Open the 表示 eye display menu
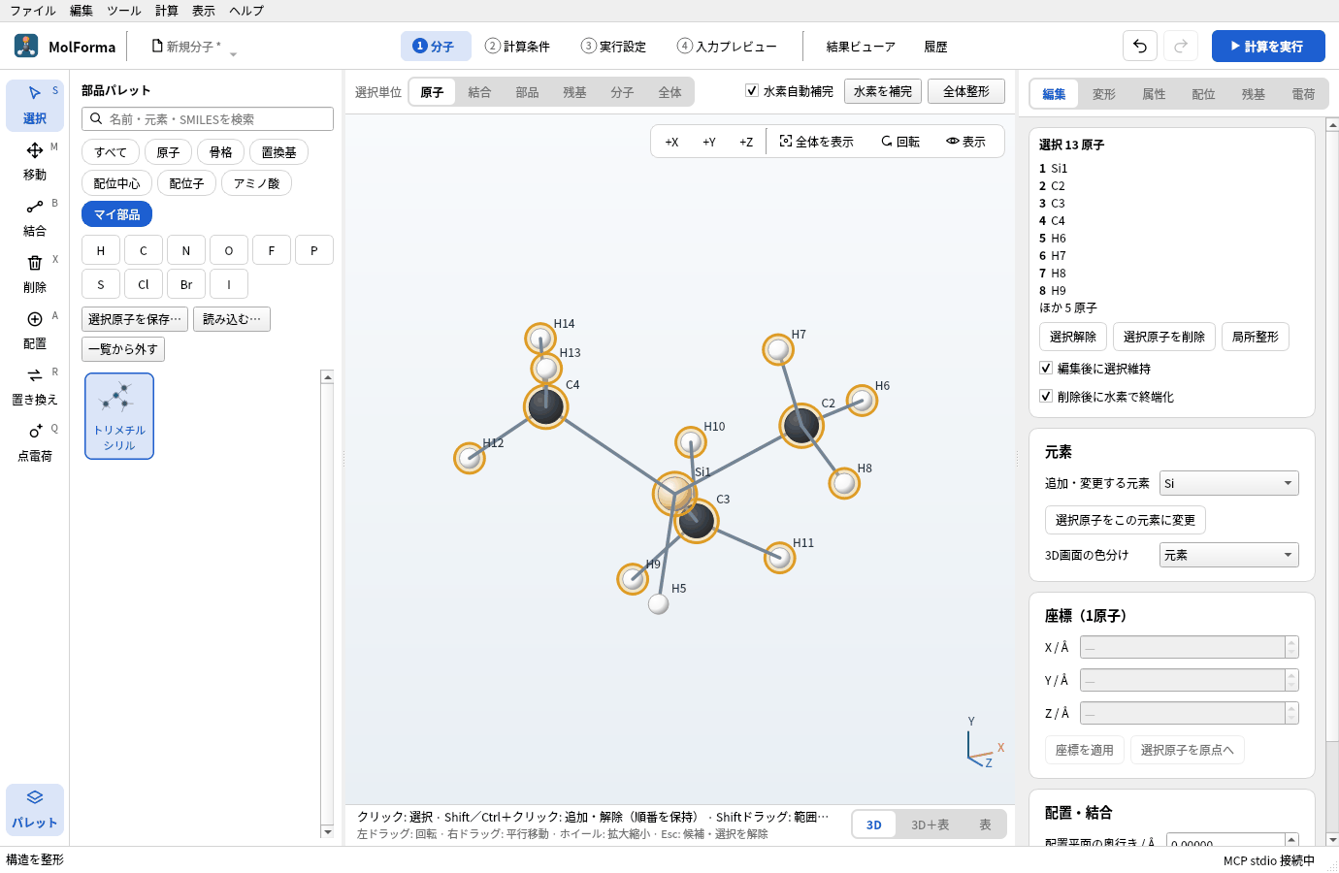Screen dimensions: 1339x873 click(x=966, y=142)
